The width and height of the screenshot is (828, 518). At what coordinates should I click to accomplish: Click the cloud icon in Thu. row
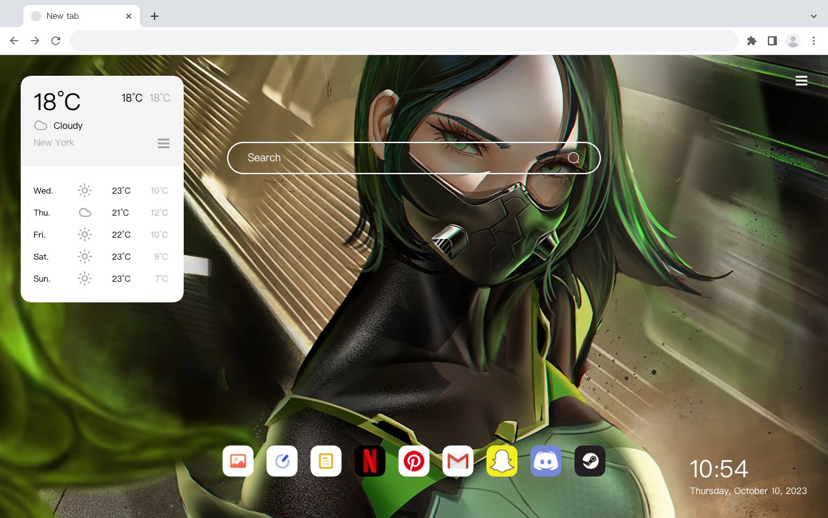[x=85, y=212]
